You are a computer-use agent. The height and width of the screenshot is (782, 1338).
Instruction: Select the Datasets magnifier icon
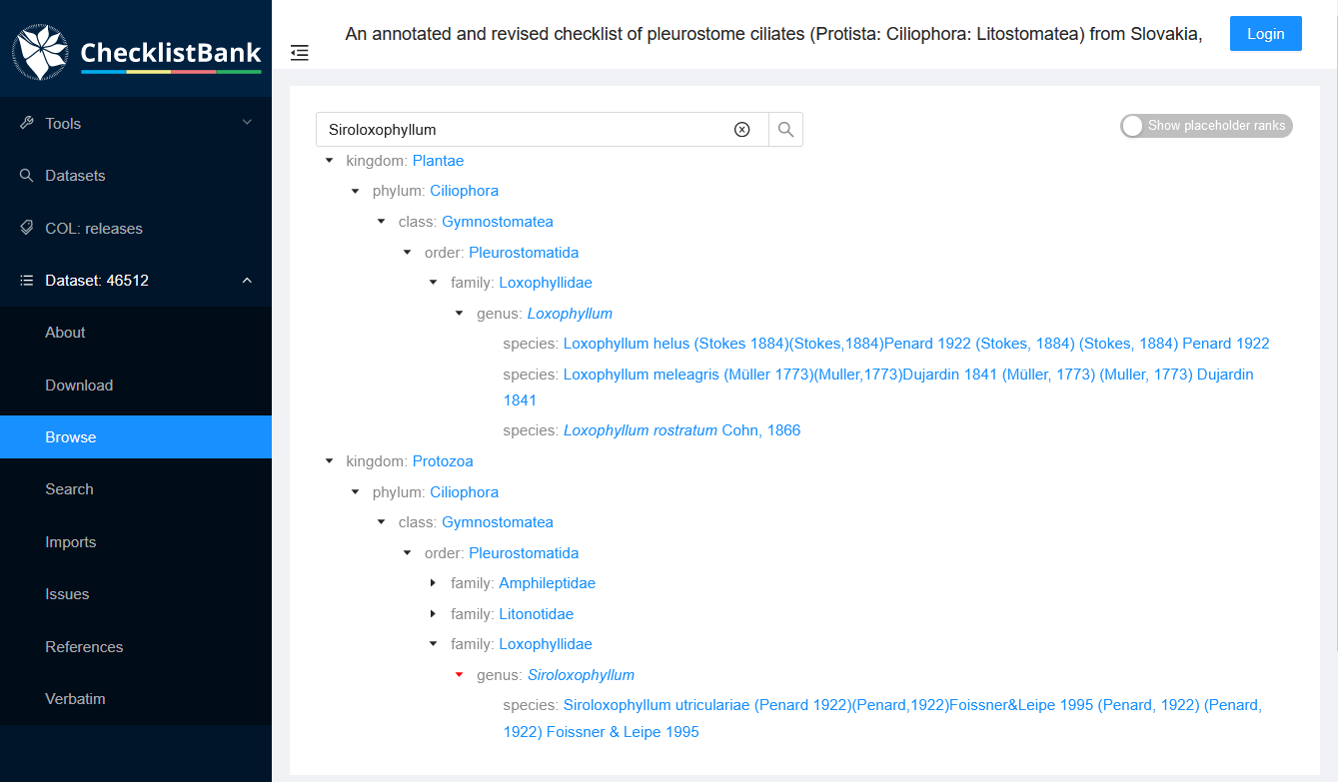tap(26, 175)
